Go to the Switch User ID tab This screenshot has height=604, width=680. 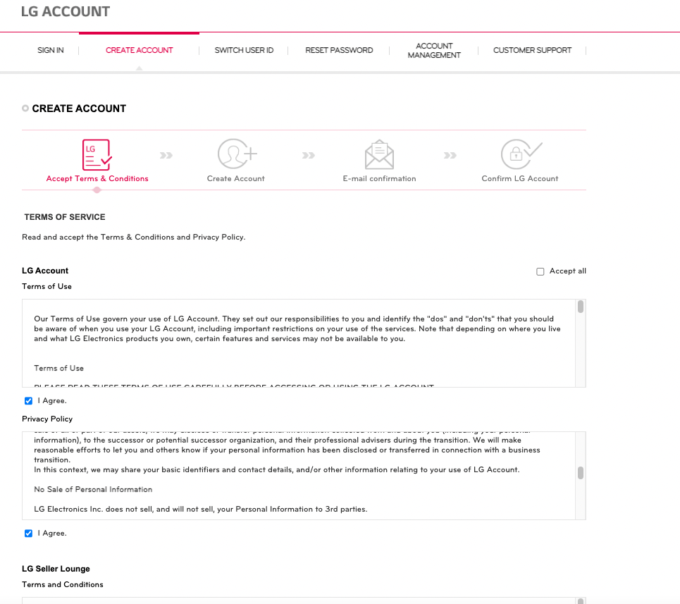[244, 50]
